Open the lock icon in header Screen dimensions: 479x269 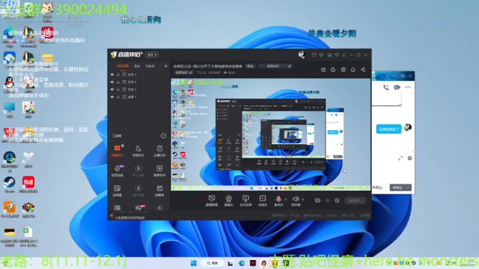coord(333,70)
